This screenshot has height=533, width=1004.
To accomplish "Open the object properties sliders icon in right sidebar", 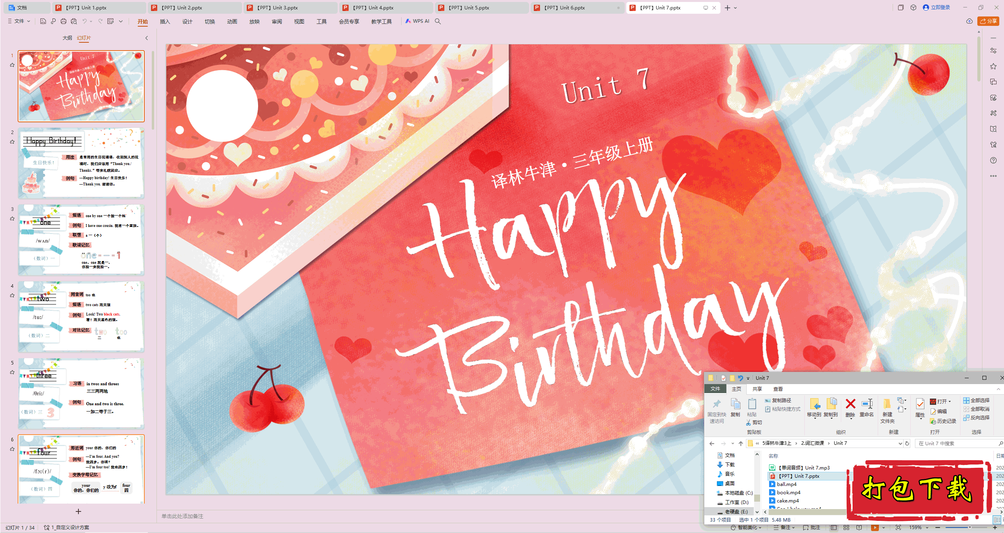I will [x=993, y=51].
